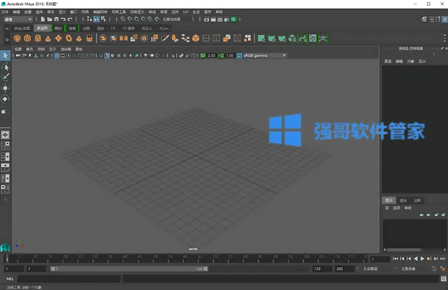Click the play forward button
Viewport: 448px width, 290px height.
coord(422,259)
